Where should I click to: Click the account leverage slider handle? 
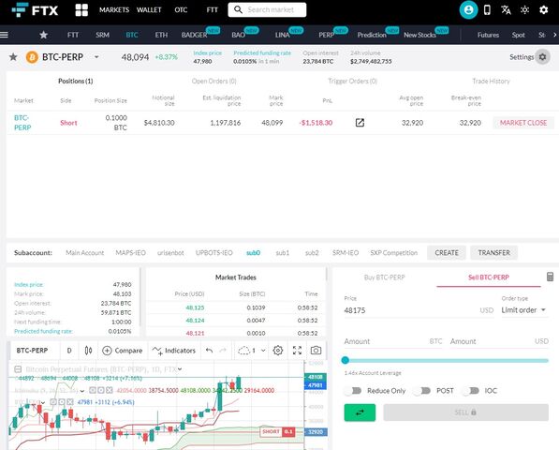345,360
